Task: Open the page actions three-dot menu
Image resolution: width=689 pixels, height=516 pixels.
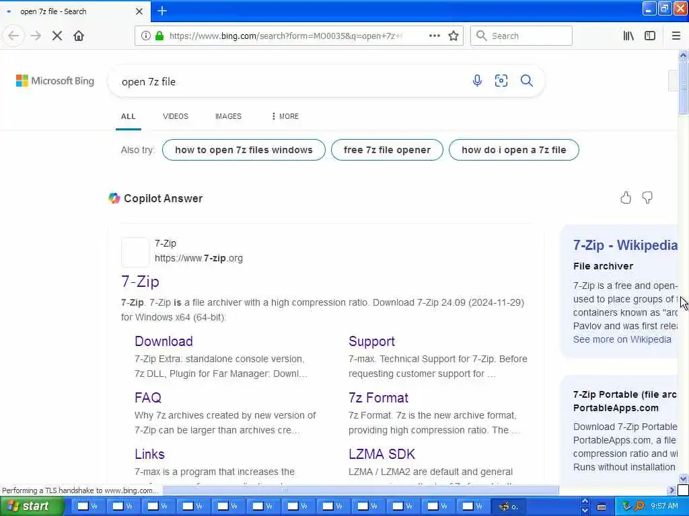Action: [434, 36]
